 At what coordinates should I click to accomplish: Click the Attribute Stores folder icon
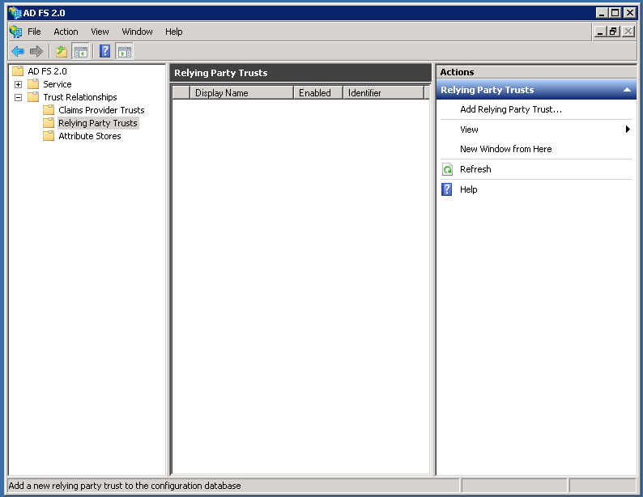pos(49,136)
